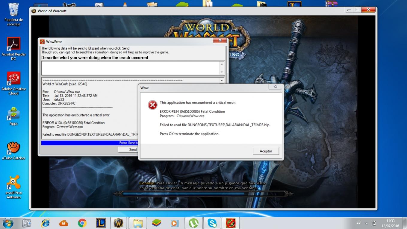Open the Acrobat Reader DC desktop shortcut
The height and width of the screenshot is (229, 407).
(x=14, y=49)
